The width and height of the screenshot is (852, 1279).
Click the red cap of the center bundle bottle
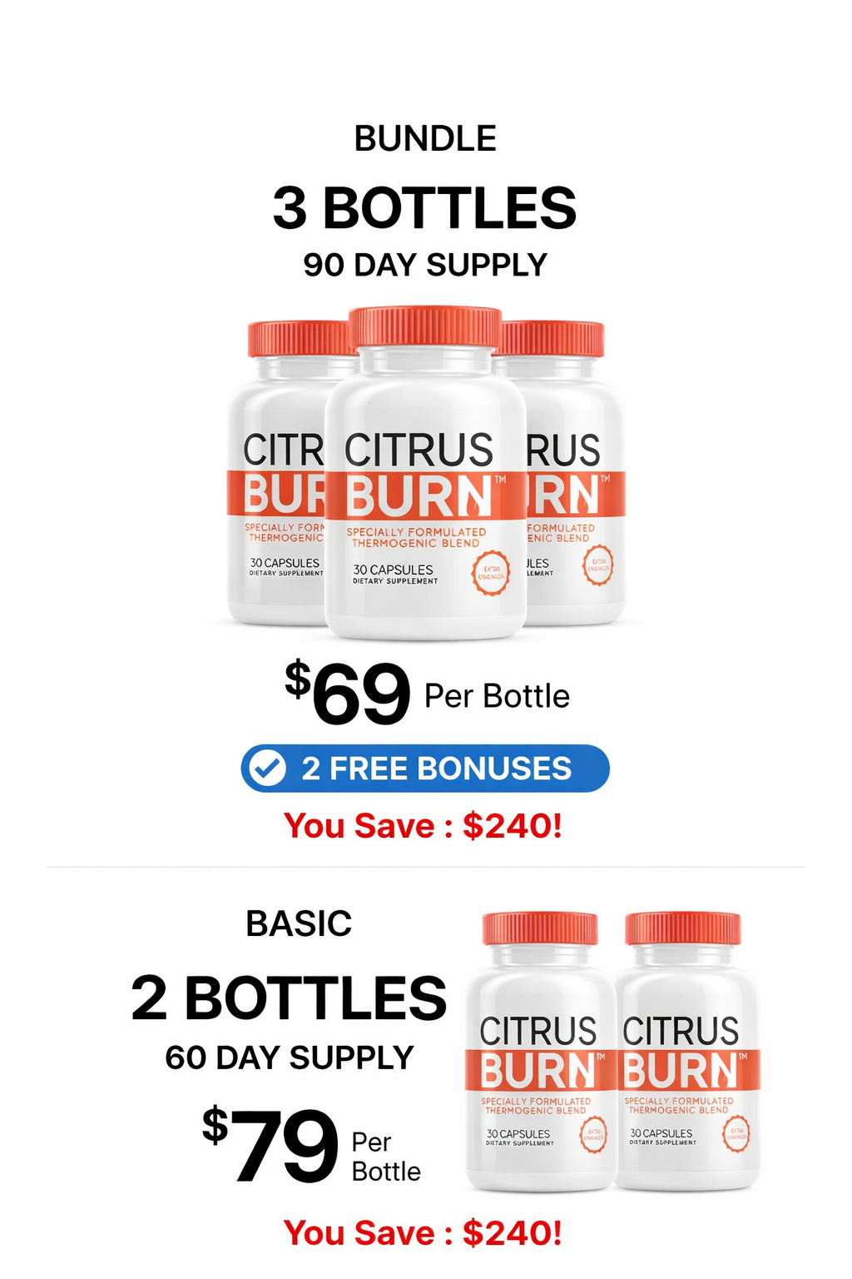[x=425, y=327]
